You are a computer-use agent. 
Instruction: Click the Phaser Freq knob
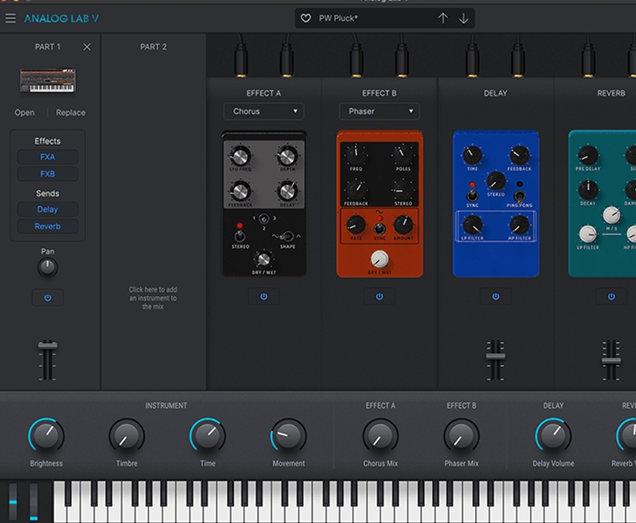point(355,155)
